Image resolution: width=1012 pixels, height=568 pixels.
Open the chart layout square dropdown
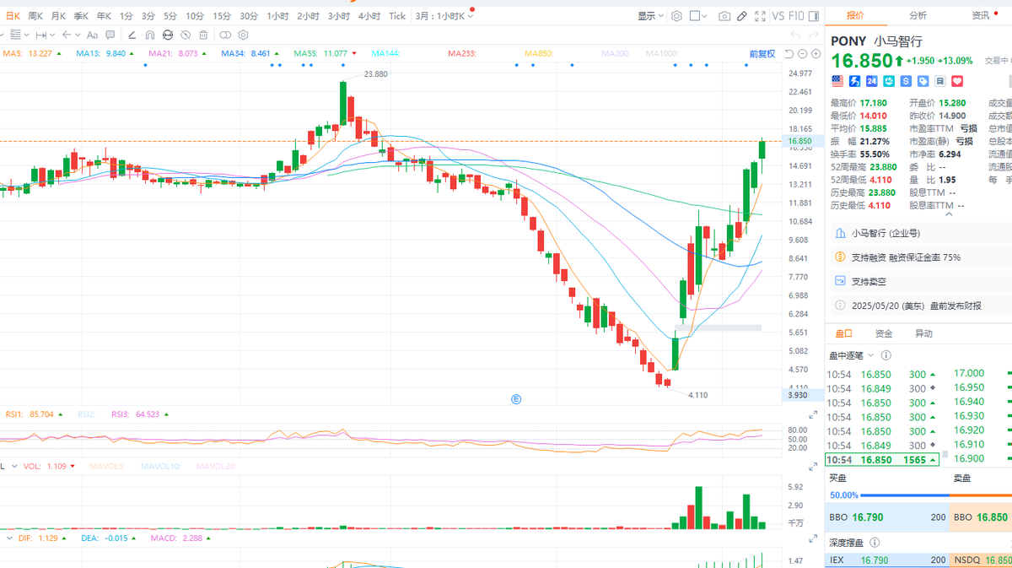698,16
